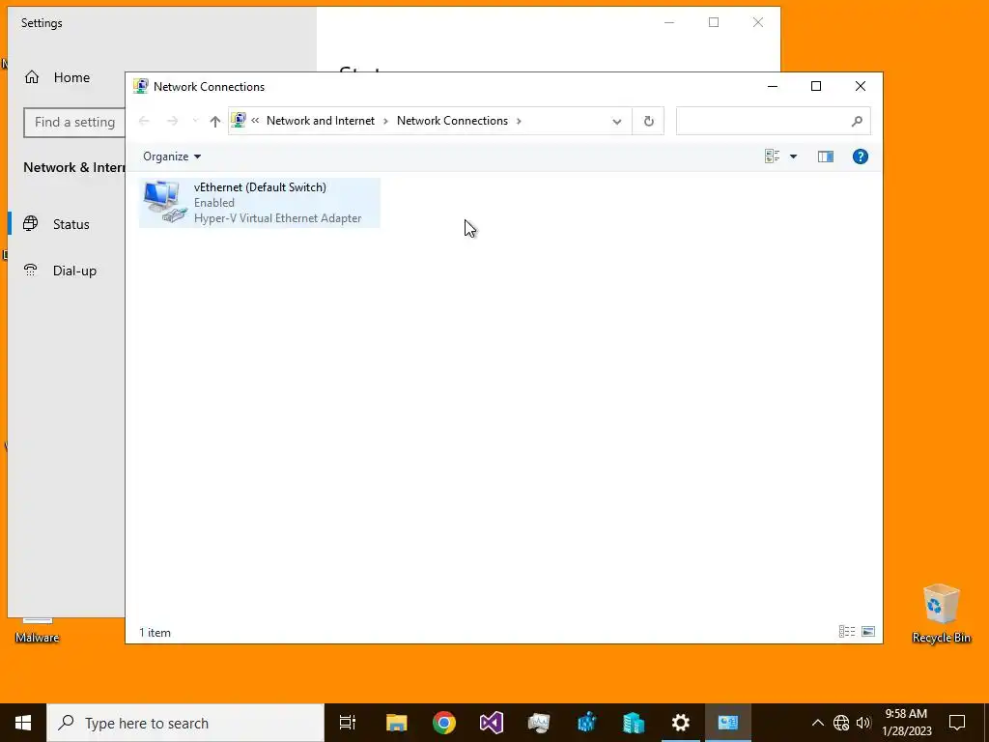The width and height of the screenshot is (989, 742).
Task: Open the view options dropdown arrow
Action: [794, 157]
